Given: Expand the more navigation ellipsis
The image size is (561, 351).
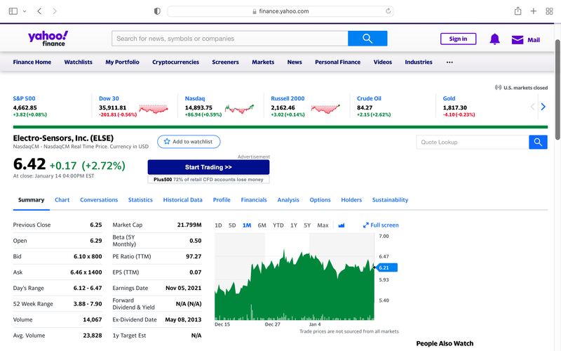Looking at the screenshot, I should tap(450, 62).
